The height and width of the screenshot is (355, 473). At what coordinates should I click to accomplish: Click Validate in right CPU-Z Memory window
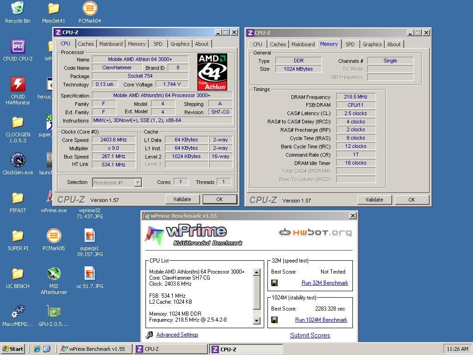[x=374, y=200]
